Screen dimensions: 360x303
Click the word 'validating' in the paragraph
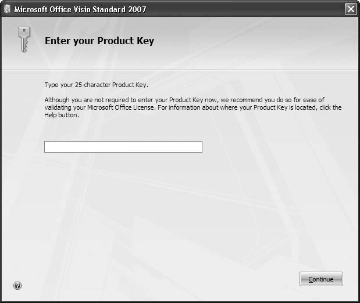pos(57,107)
